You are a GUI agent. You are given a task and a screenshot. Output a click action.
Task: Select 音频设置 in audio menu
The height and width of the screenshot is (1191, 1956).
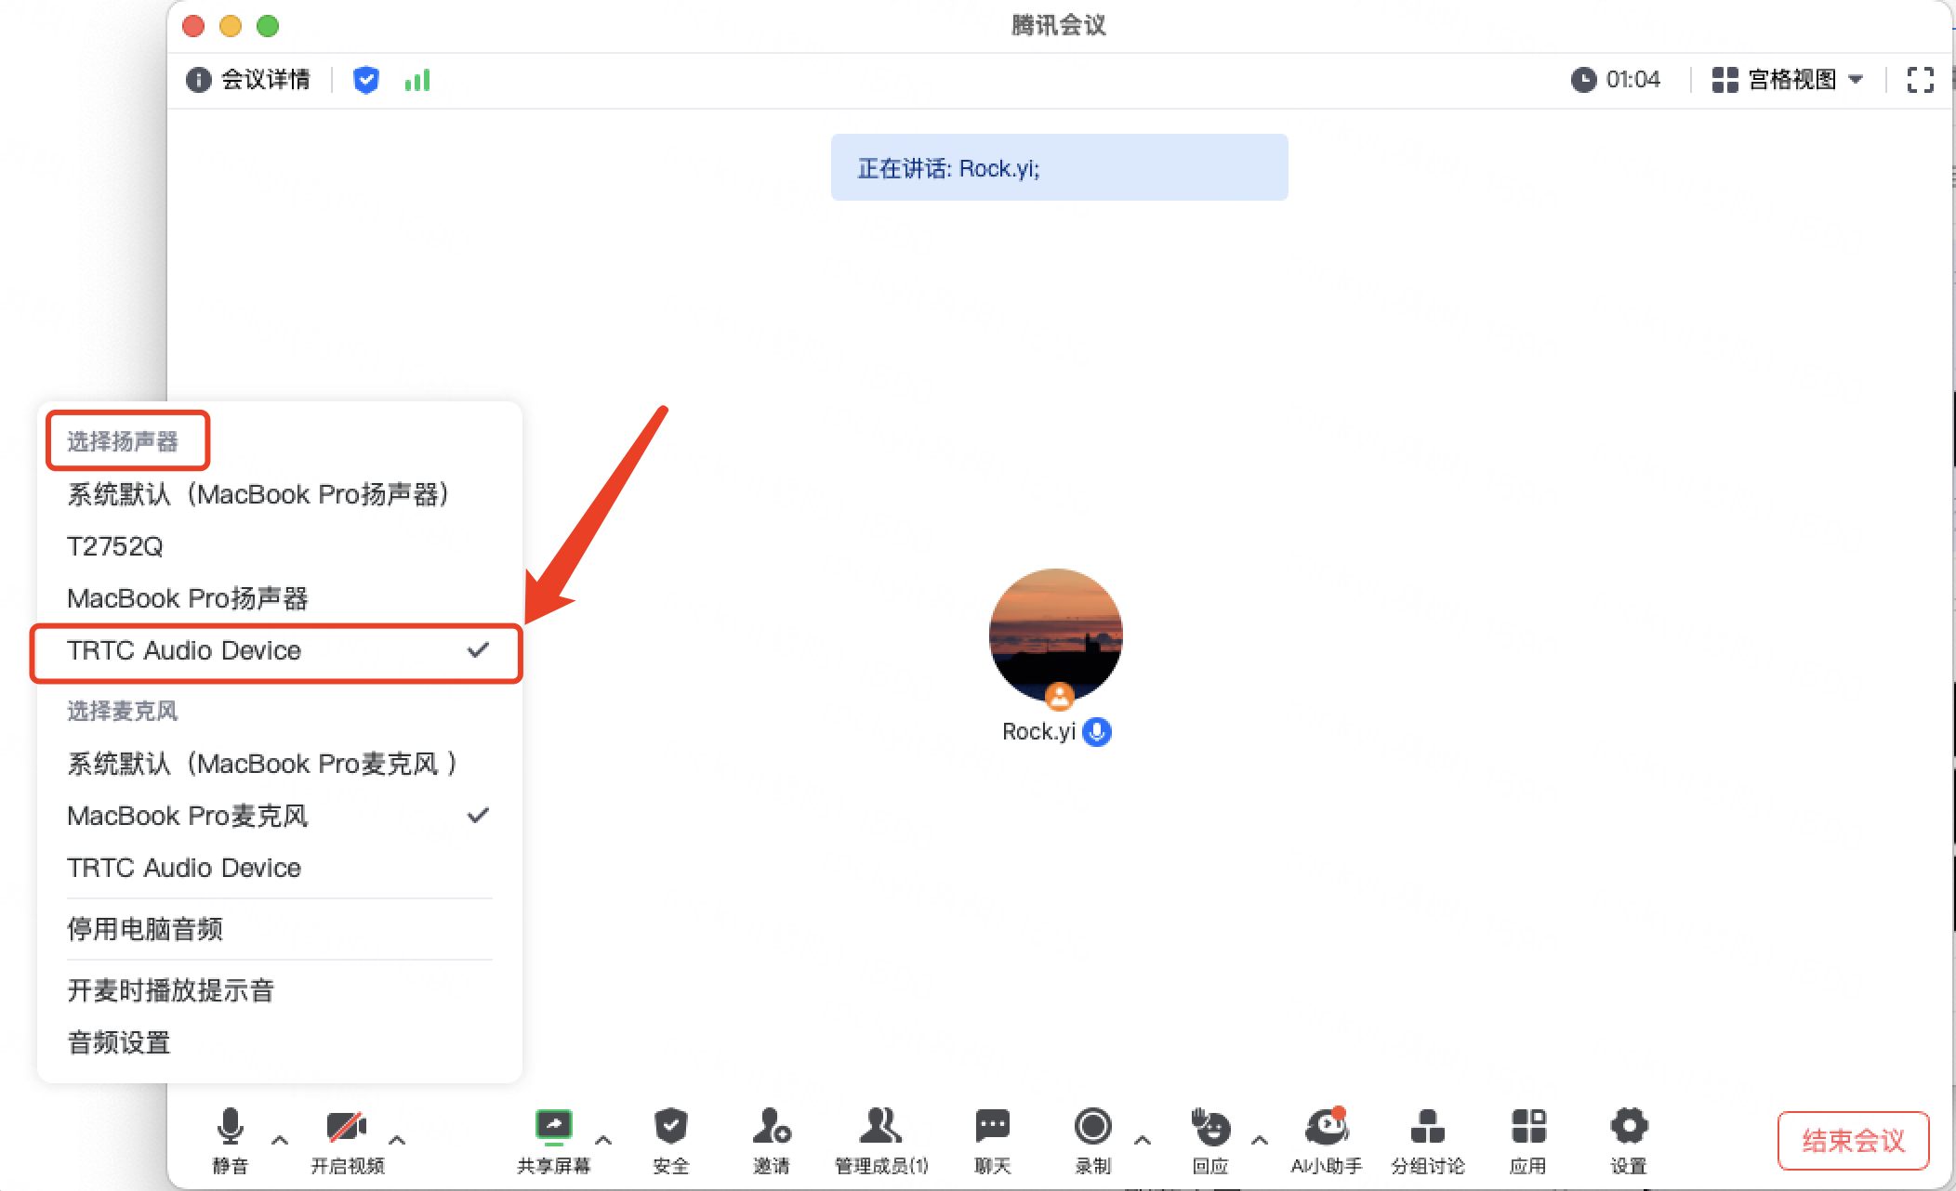[x=119, y=1042]
